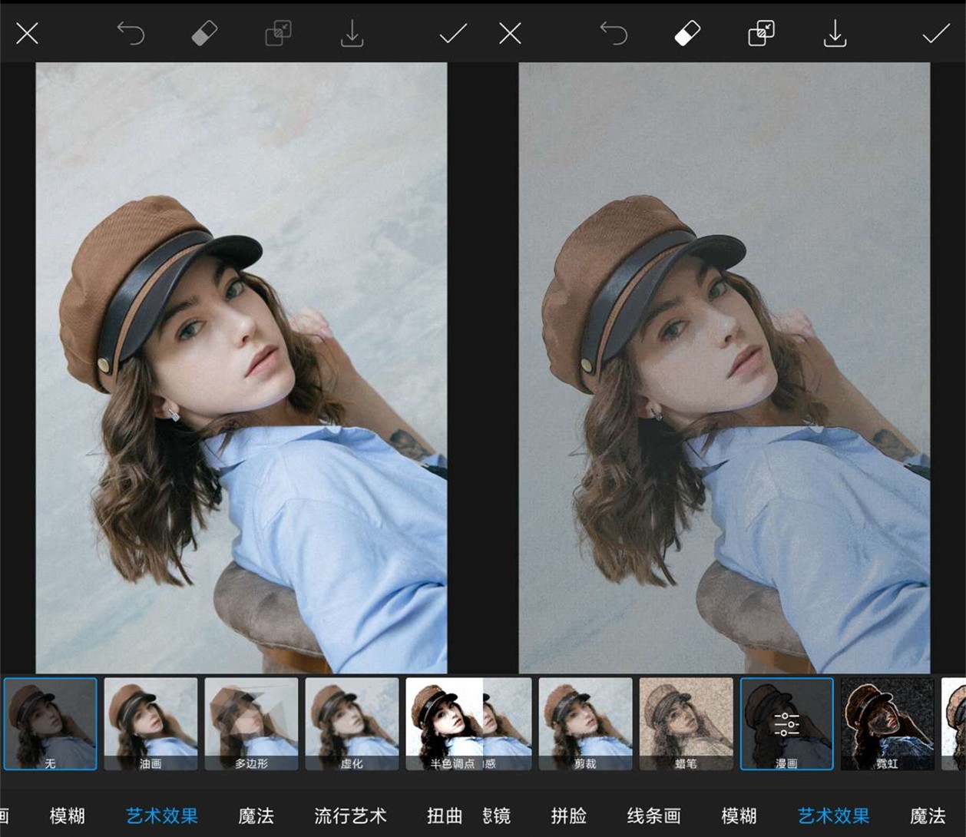
Task: Apply the 蜡笔 effect thumbnail
Action: tap(686, 723)
